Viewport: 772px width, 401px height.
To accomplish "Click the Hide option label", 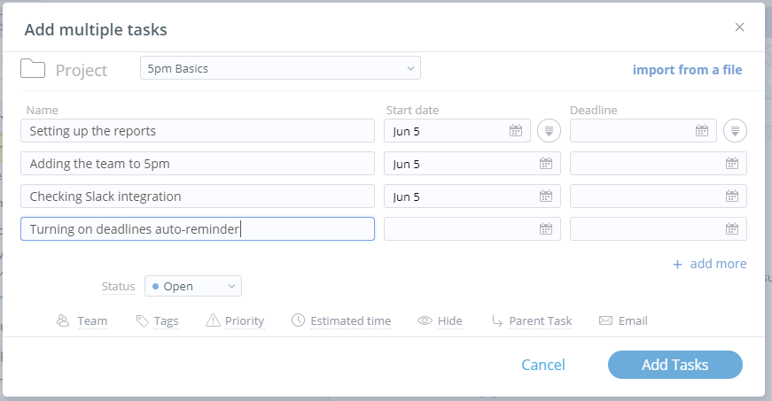I will [x=450, y=321].
